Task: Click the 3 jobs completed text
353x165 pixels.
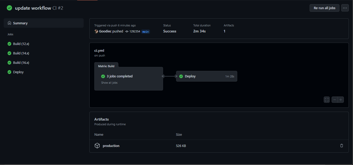Action: [120, 76]
